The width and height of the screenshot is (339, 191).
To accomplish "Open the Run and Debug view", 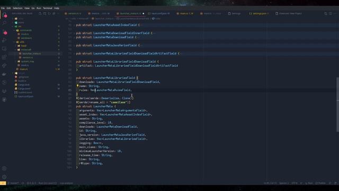I will point(4,40).
